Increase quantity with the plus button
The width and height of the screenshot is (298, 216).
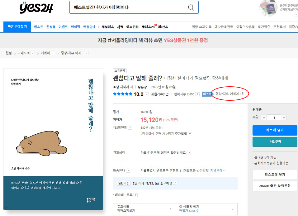(284, 118)
